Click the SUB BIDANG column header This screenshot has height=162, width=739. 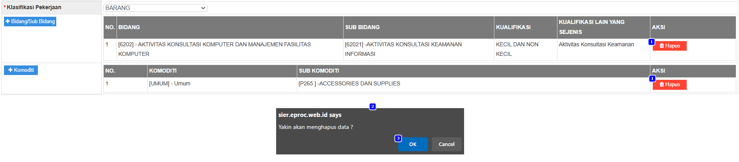pyautogui.click(x=362, y=28)
